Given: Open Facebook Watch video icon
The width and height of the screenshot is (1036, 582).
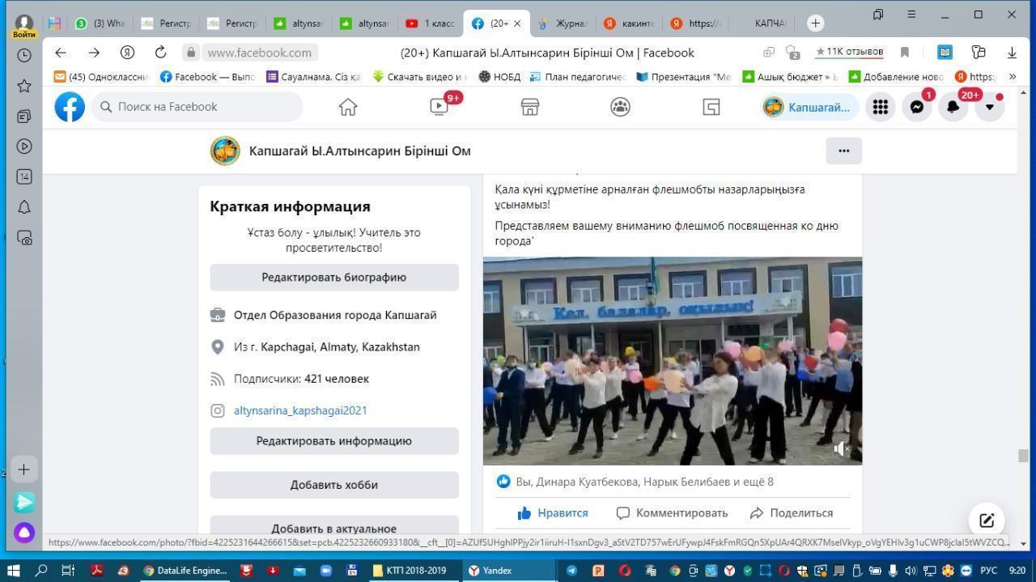Looking at the screenshot, I should click(x=439, y=107).
